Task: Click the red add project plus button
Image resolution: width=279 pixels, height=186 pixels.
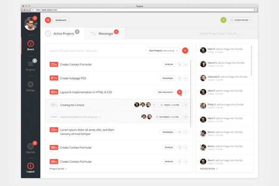Action: click(x=185, y=50)
